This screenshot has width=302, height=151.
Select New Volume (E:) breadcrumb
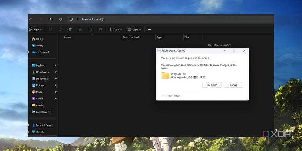pos(93,19)
